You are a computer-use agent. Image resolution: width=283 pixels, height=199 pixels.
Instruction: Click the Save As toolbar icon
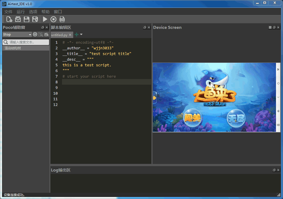35,19
